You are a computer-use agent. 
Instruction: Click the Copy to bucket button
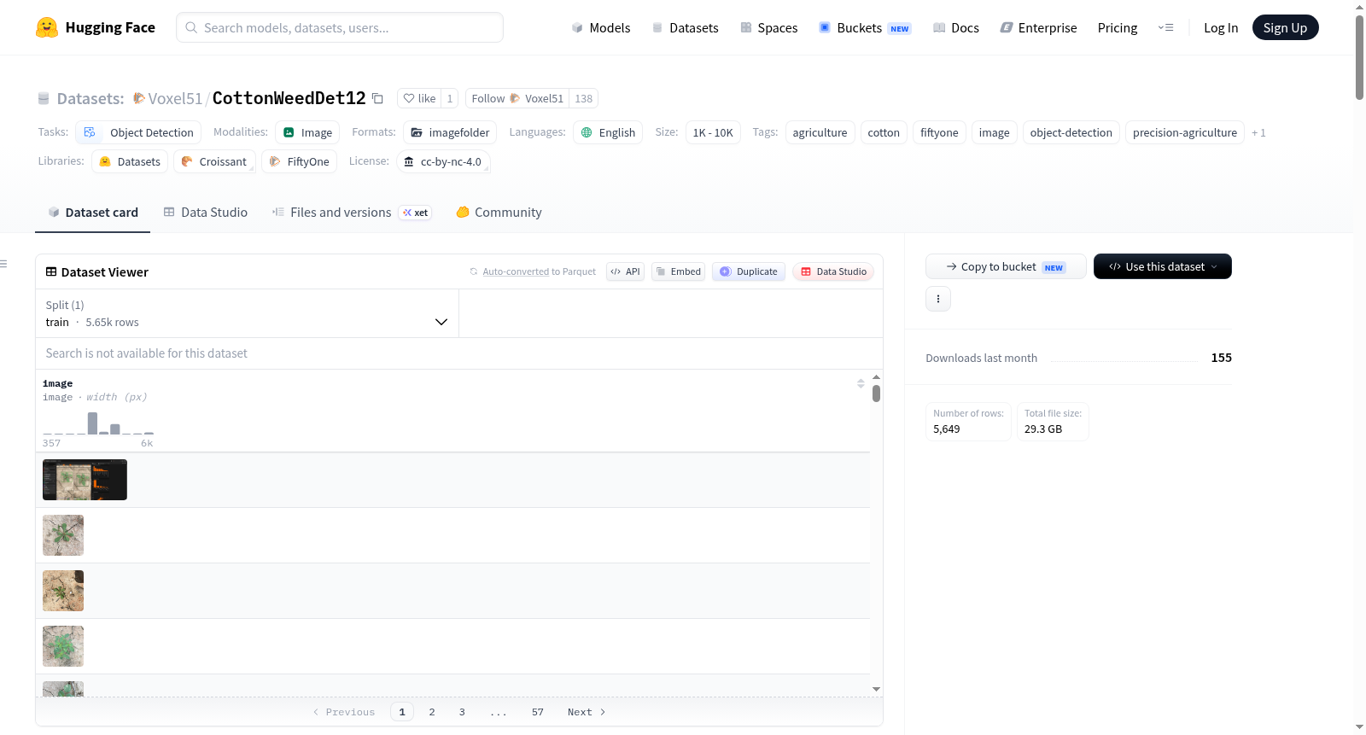pyautogui.click(x=1006, y=266)
